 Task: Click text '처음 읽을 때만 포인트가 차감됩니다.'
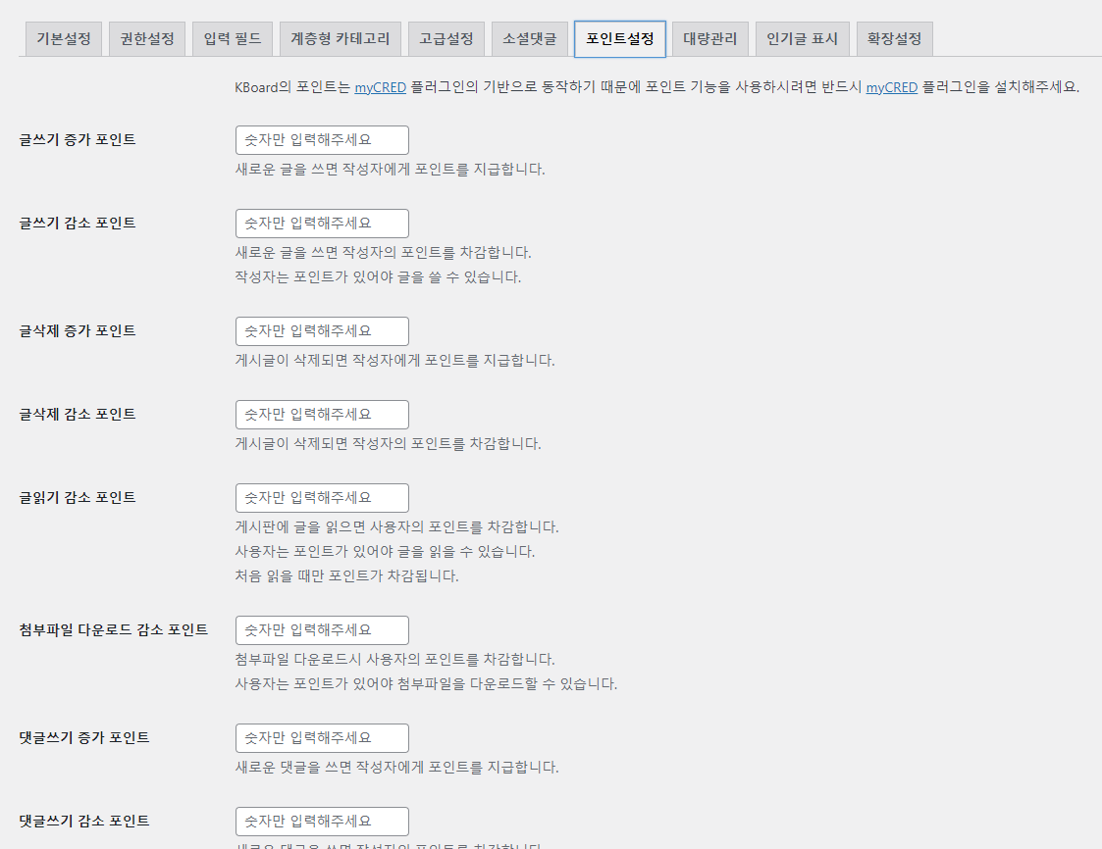[x=346, y=575]
